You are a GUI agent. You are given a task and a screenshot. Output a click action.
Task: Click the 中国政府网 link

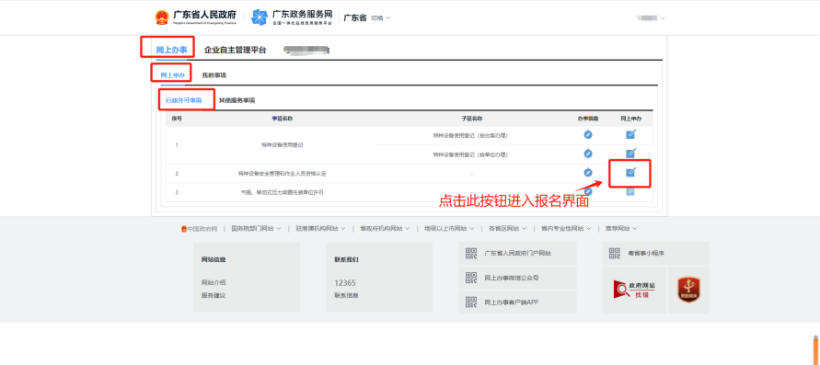[x=199, y=229]
